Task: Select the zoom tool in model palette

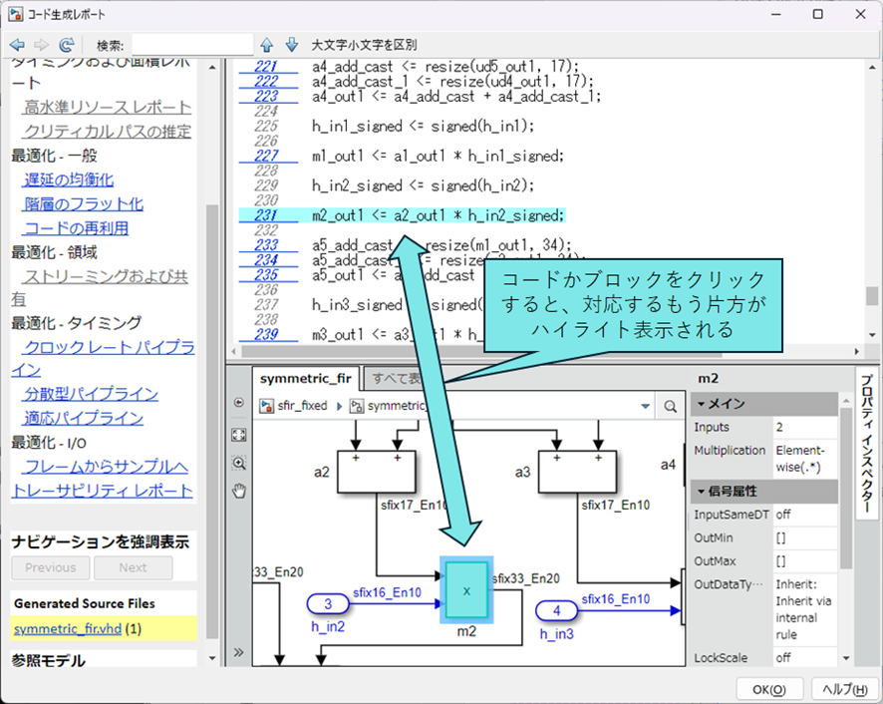Action: [238, 463]
